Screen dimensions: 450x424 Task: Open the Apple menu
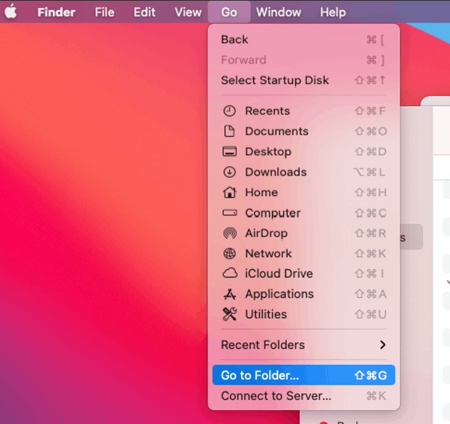11,12
